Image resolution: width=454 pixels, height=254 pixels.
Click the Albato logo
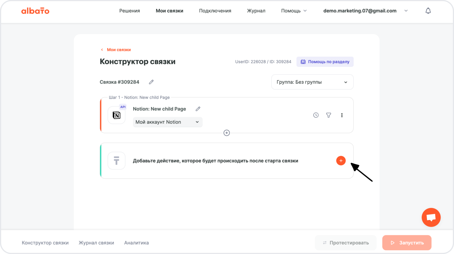tap(35, 11)
